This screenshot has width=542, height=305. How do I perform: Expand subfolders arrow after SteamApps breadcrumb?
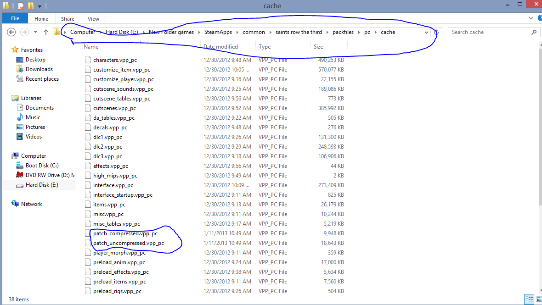237,32
